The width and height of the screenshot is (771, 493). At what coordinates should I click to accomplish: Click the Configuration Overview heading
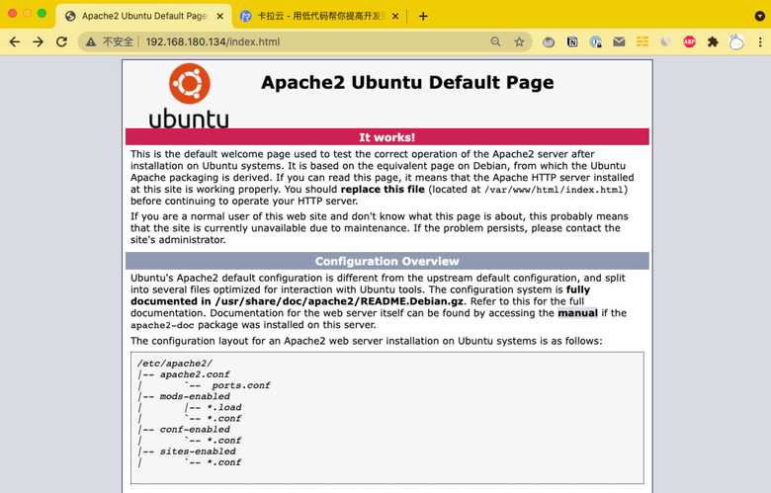click(x=386, y=261)
